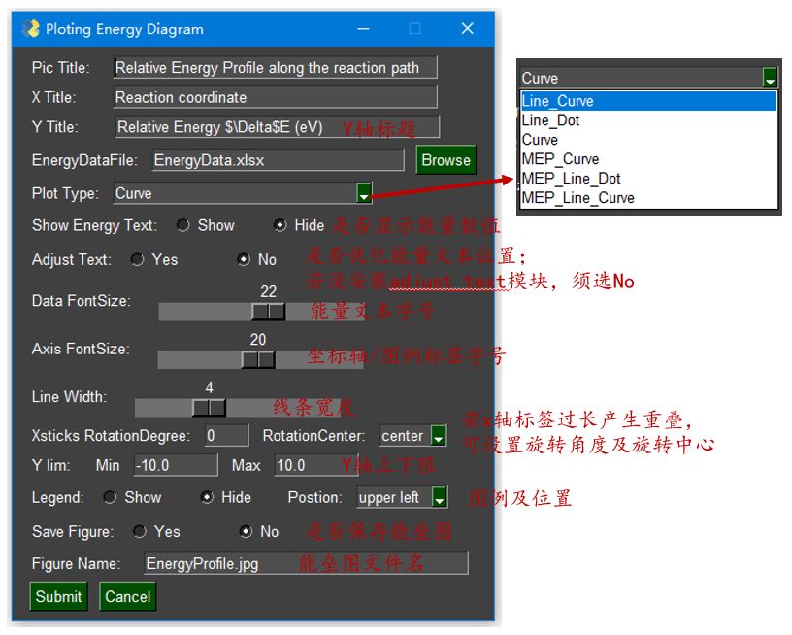The height and width of the screenshot is (635, 792).
Task: Click the Data FontSize slider handle
Action: click(269, 311)
